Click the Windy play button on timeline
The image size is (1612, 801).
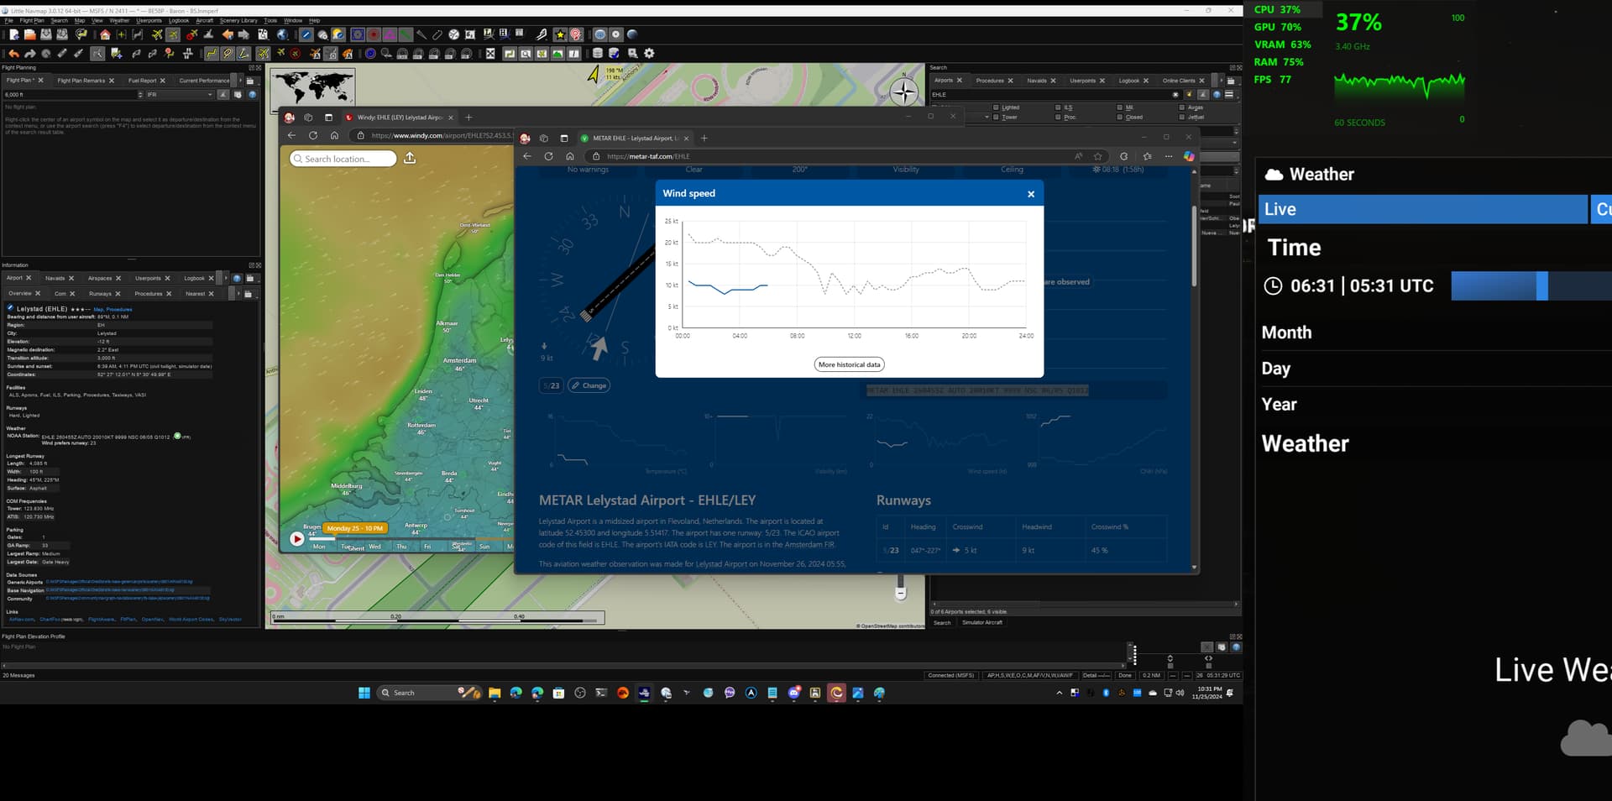pyautogui.click(x=297, y=539)
